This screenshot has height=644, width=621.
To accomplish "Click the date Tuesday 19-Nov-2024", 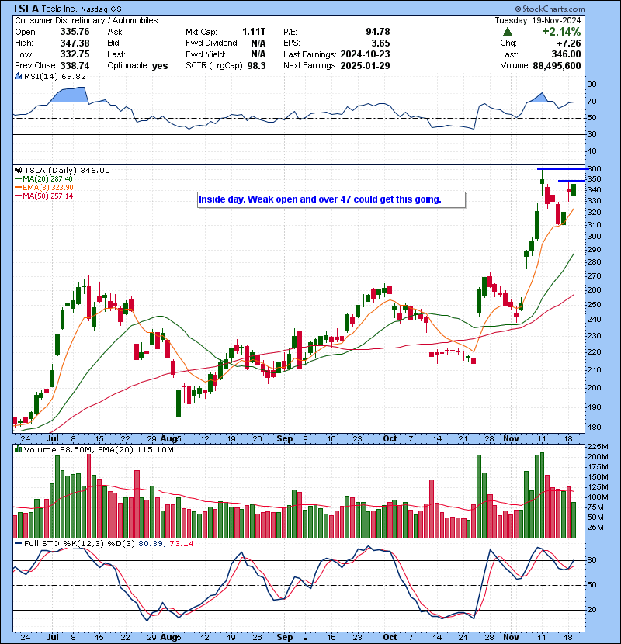I will pyautogui.click(x=538, y=20).
